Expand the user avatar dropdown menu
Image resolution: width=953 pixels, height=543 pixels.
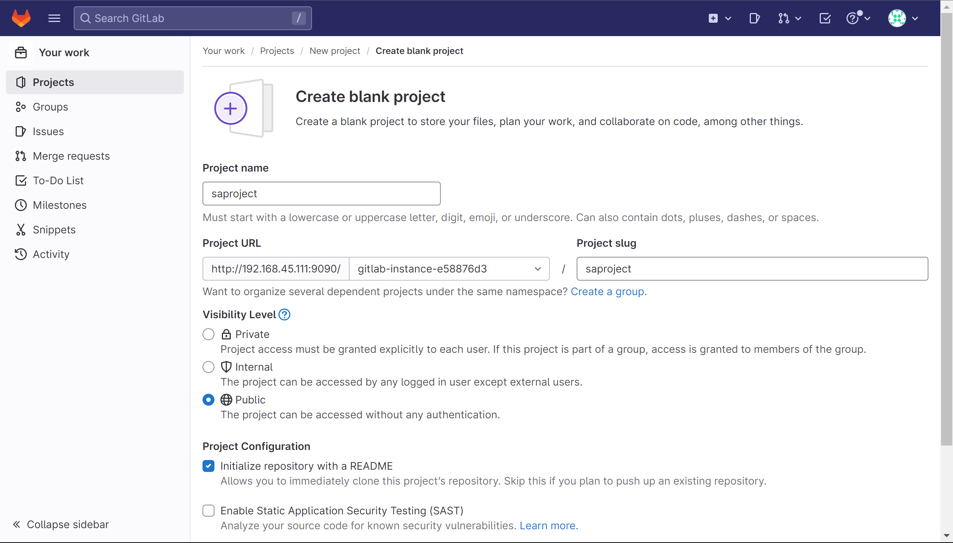(903, 18)
